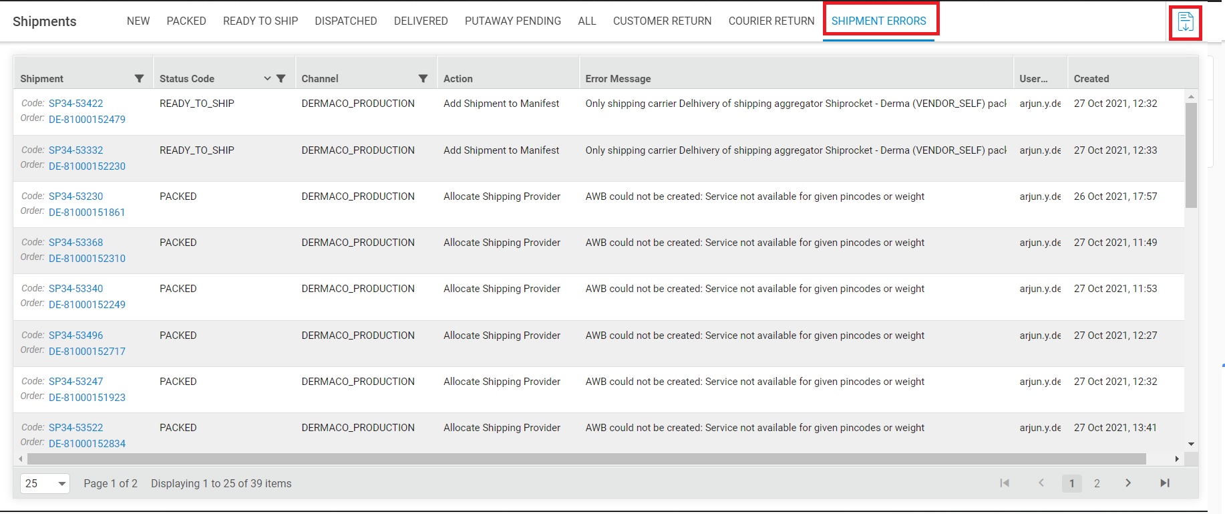Switch to the NEW tab
Image resolution: width=1225 pixels, height=514 pixels.
138,21
